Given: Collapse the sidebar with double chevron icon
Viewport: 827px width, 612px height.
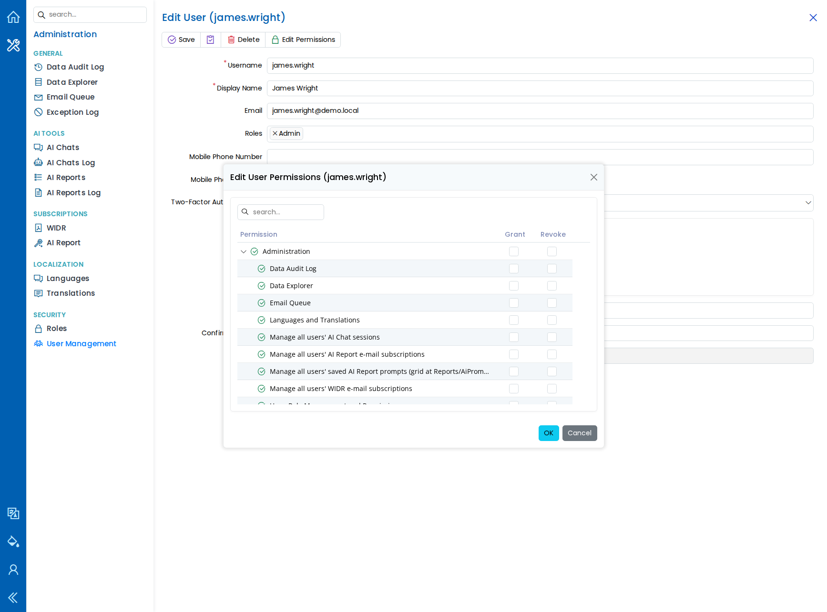Looking at the screenshot, I should [x=13, y=598].
